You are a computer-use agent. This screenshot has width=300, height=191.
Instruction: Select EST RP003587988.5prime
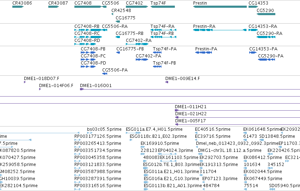pyautogui.click(x=78, y=175)
